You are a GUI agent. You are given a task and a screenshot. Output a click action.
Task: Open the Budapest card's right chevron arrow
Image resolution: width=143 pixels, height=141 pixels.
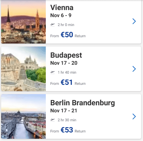click(134, 69)
